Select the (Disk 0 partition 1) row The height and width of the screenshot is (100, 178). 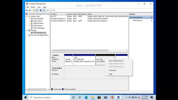coord(89,19)
